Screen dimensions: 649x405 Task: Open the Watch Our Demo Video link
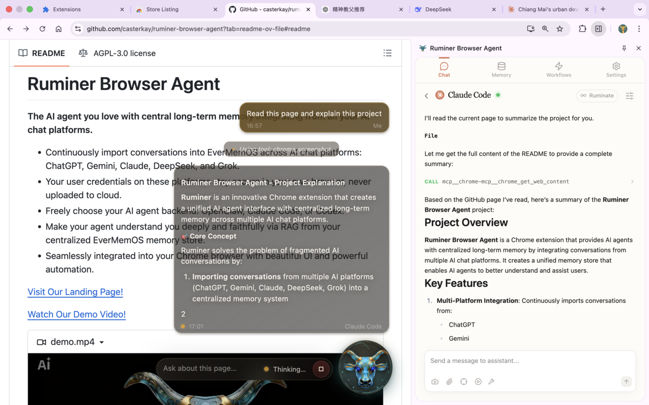pos(77,314)
